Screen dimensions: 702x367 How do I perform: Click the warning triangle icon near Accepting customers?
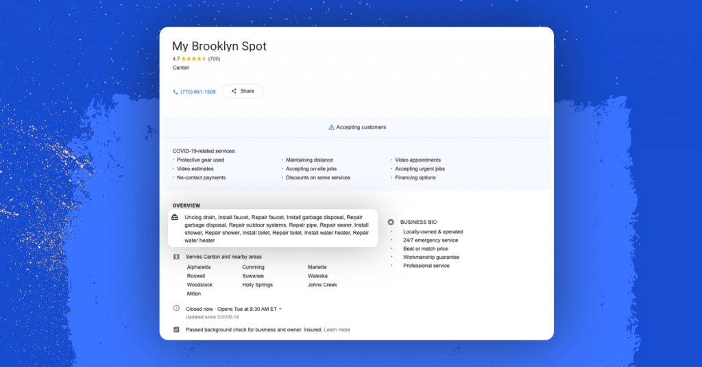click(331, 127)
